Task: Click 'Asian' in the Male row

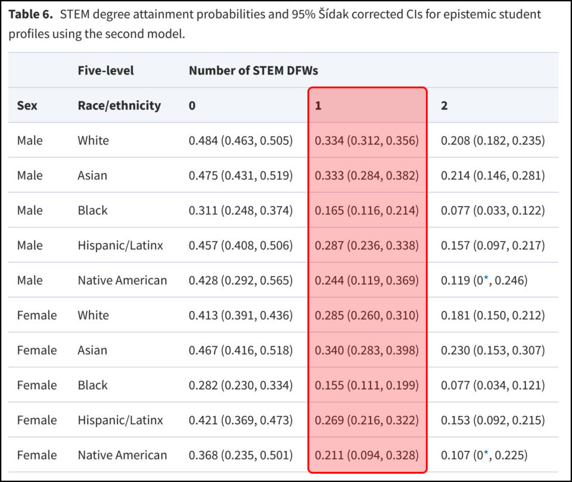Action: (x=93, y=175)
